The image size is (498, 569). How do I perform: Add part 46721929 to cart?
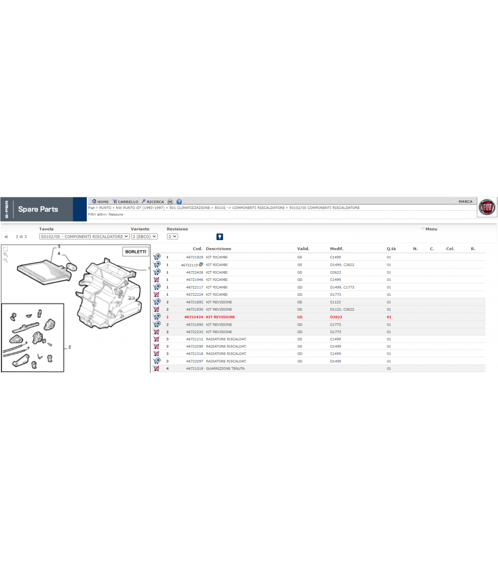click(157, 257)
